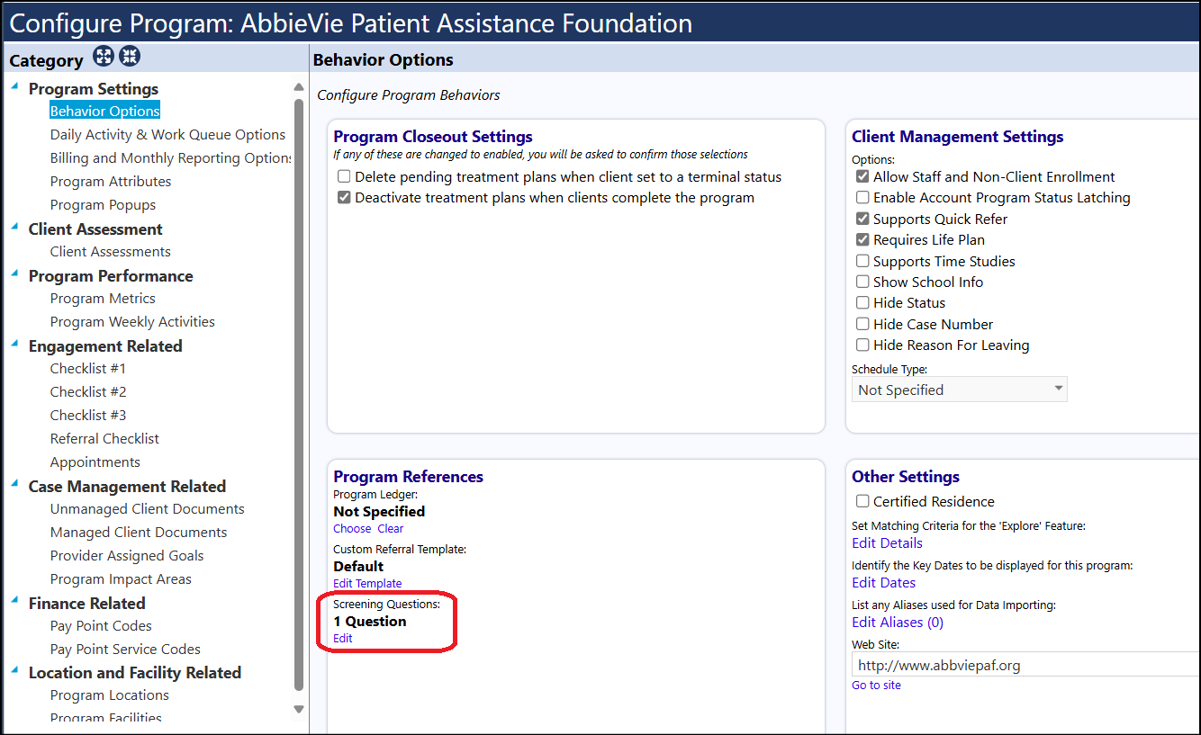Select the Engagement Related group heading

coord(105,346)
